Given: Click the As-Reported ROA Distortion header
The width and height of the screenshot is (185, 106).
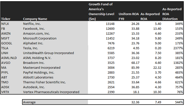Looking at the screenshot, I should 172,14.
